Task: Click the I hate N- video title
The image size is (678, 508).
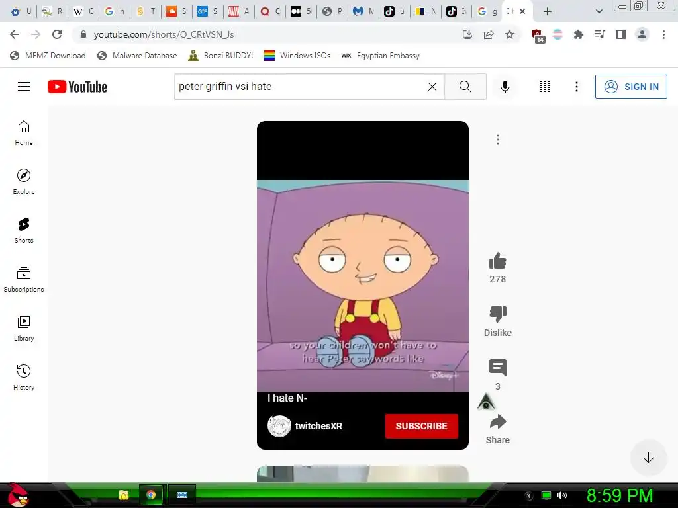Action: (x=287, y=398)
